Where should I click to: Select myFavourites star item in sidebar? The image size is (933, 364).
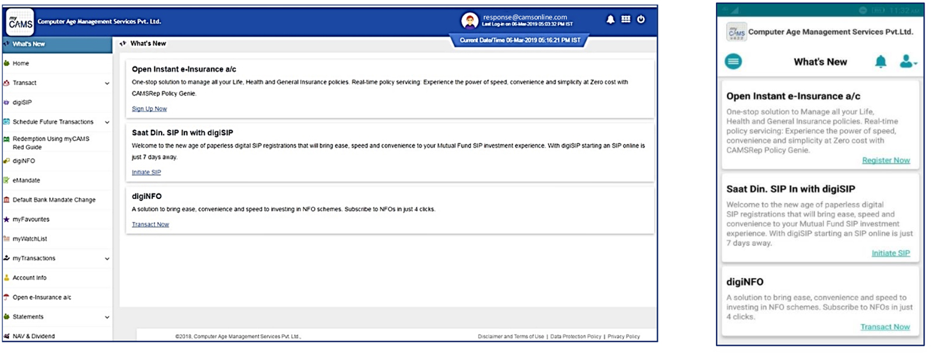pyautogui.click(x=31, y=220)
